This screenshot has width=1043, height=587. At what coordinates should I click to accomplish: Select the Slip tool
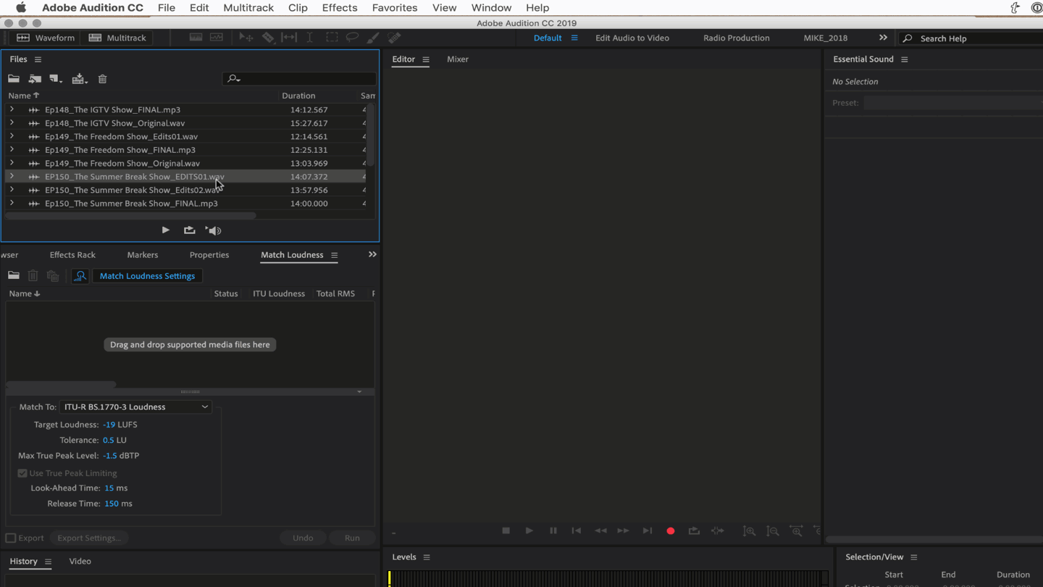[x=289, y=38]
